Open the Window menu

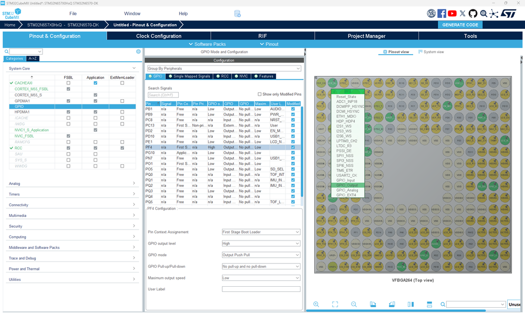click(x=132, y=14)
